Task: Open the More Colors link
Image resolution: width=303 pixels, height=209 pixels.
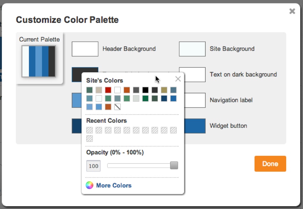Action: click(114, 185)
